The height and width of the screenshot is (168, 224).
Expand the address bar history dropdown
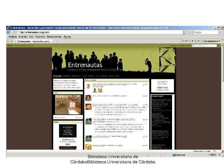tap(184, 32)
